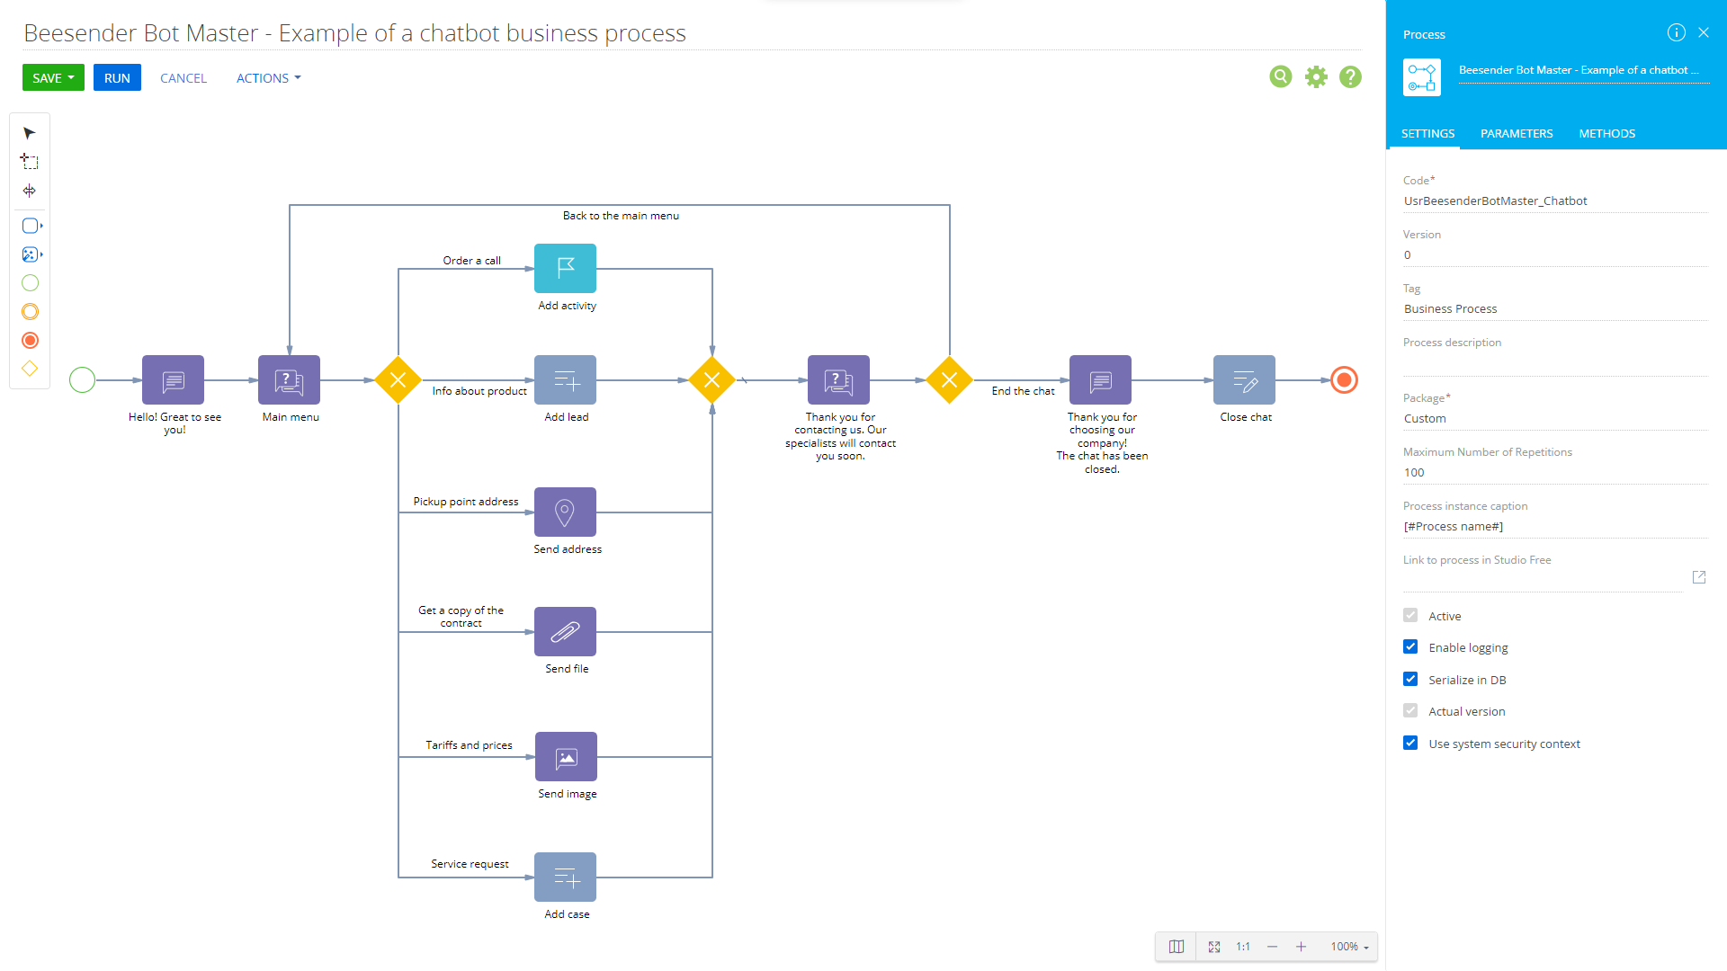The width and height of the screenshot is (1727, 971).
Task: Edit the Tag field Business Process
Action: 1554,309
